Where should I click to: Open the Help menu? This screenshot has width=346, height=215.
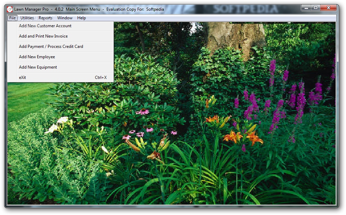point(81,18)
